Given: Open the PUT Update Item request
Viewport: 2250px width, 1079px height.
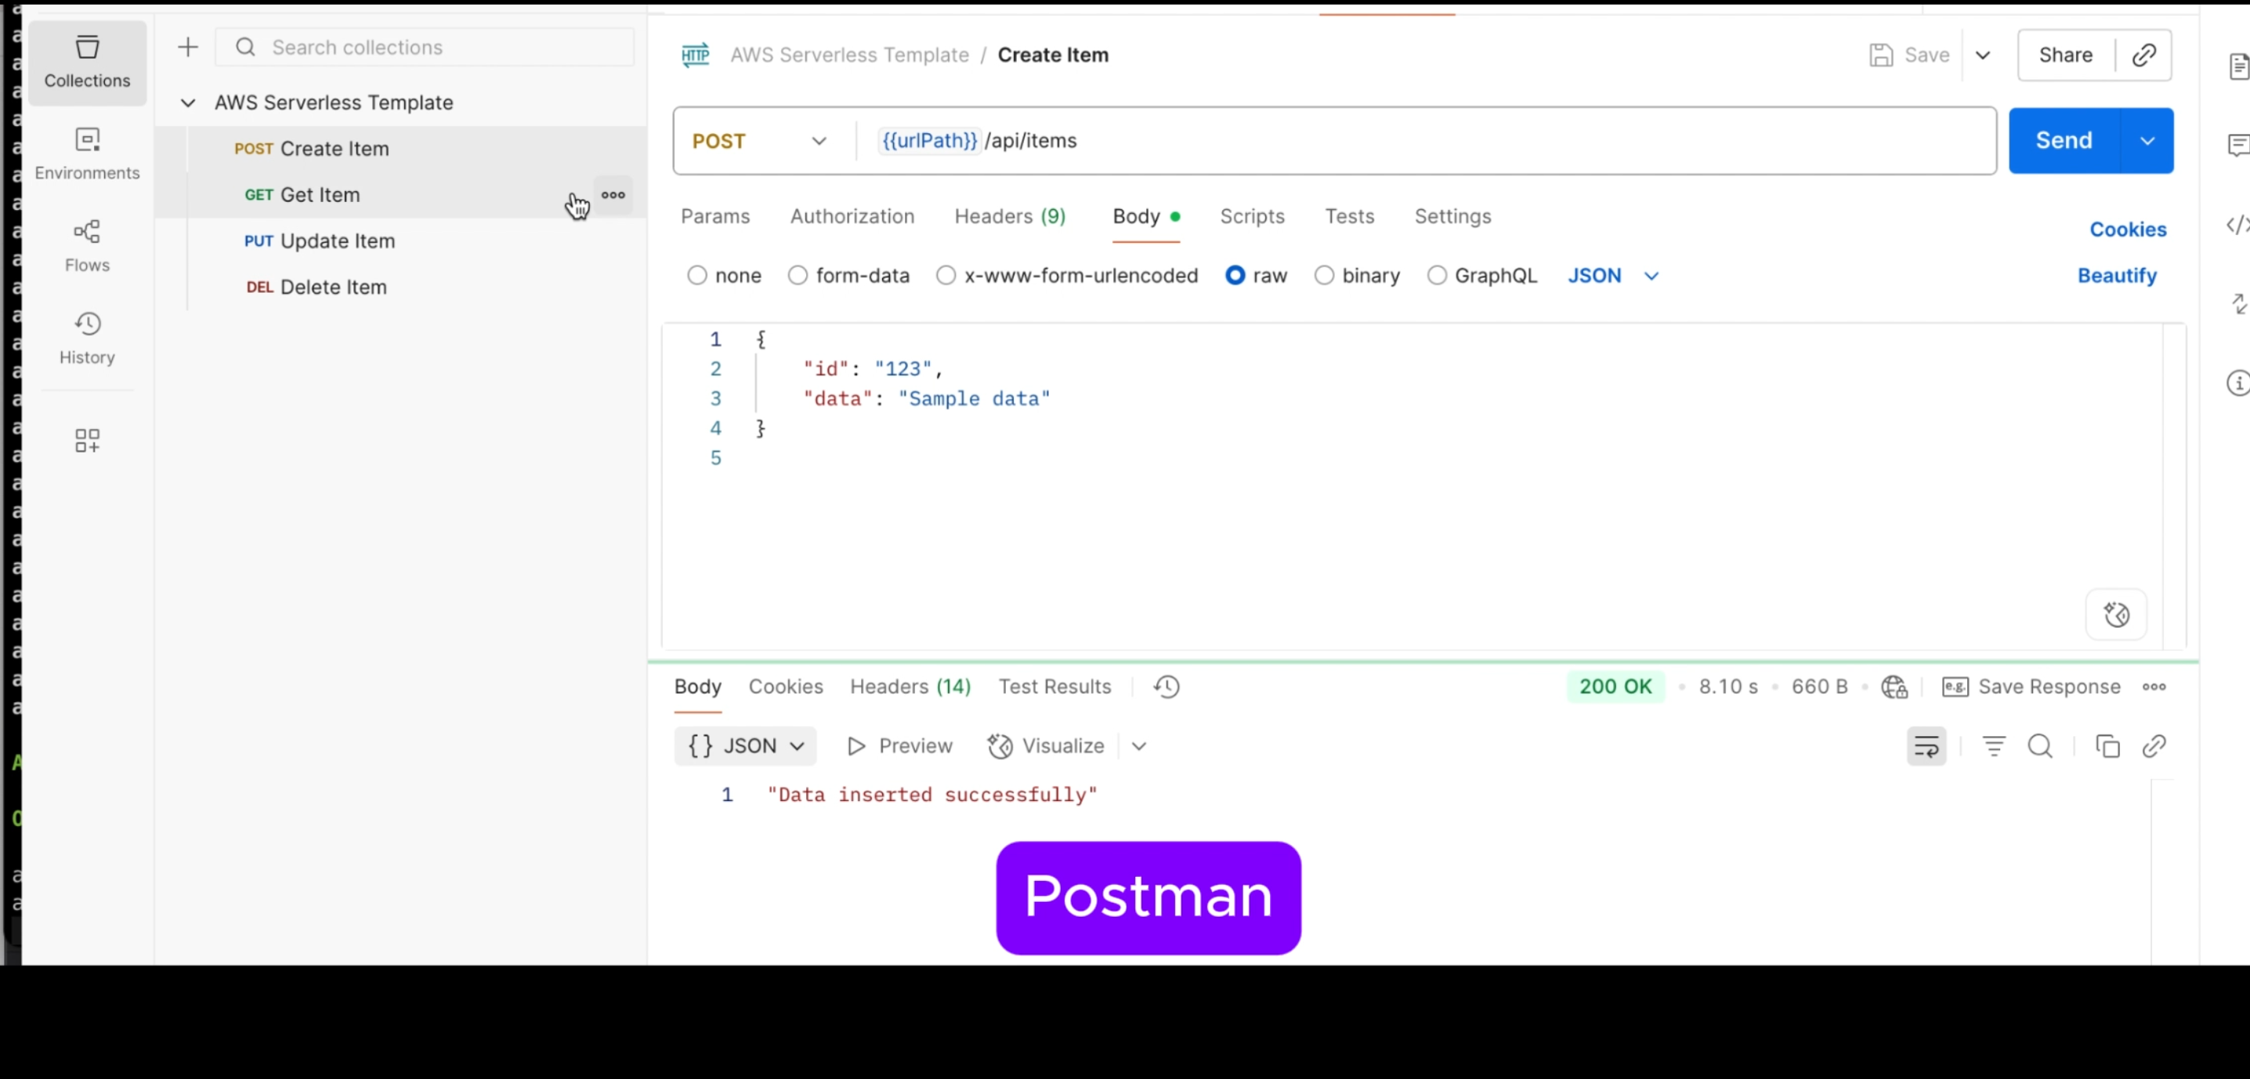Looking at the screenshot, I should (x=400, y=241).
